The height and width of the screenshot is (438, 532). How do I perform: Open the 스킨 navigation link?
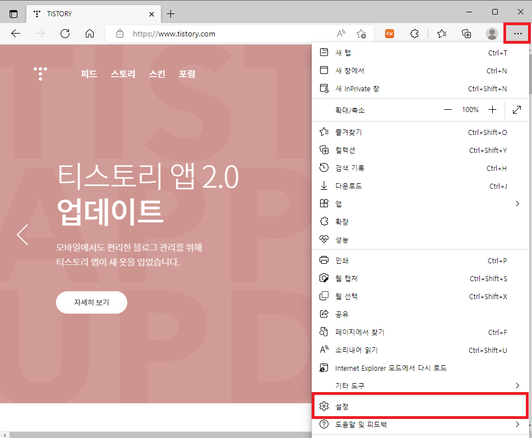pos(157,74)
